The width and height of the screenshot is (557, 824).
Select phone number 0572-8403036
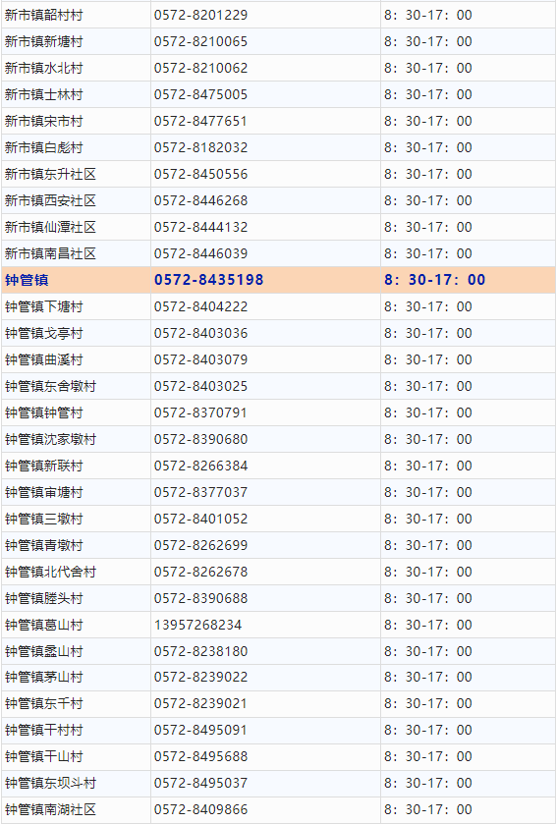tap(200, 333)
